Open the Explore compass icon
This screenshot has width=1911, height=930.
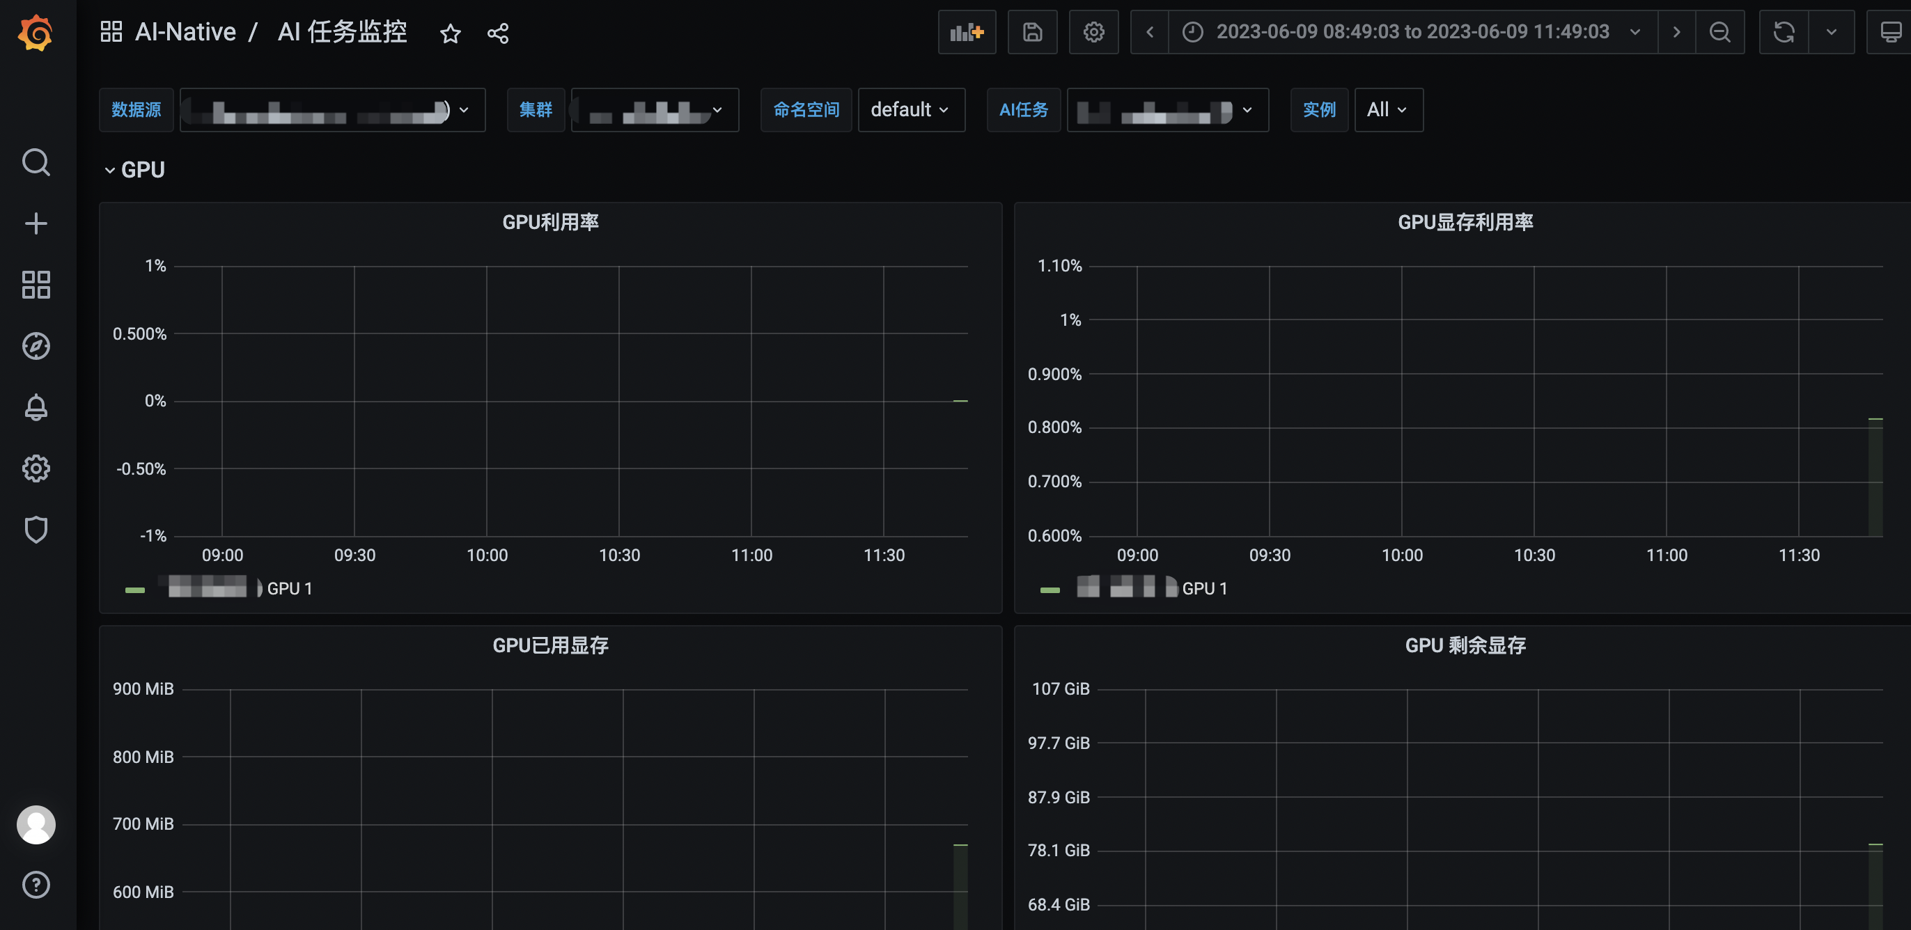pos(36,347)
